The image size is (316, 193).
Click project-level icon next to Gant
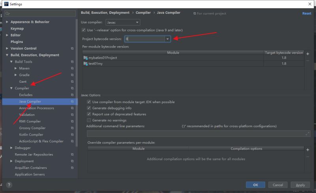click(72, 82)
